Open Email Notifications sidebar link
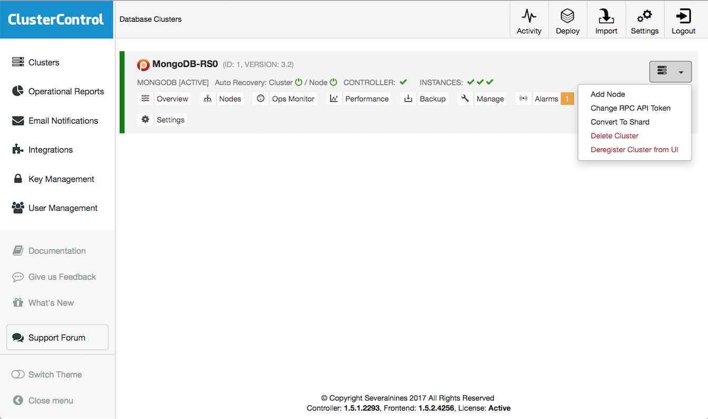This screenshot has width=708, height=419. 63,121
